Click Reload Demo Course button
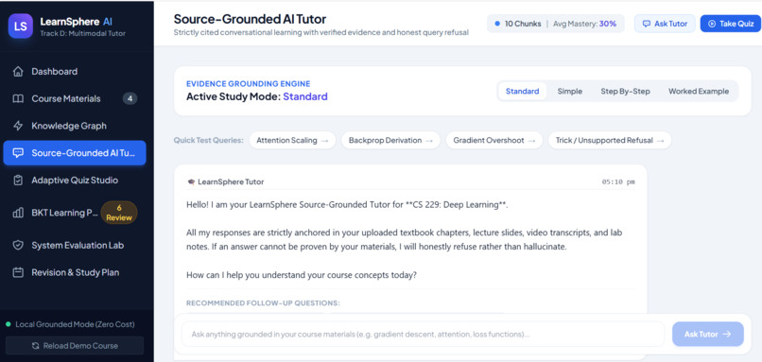Image resolution: width=762 pixels, height=362 pixels. pyautogui.click(x=75, y=346)
